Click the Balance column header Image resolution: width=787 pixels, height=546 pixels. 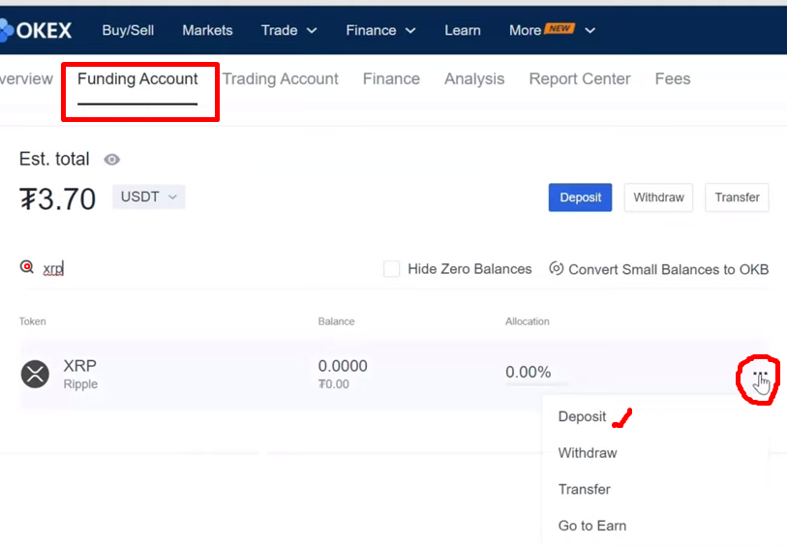pos(336,321)
